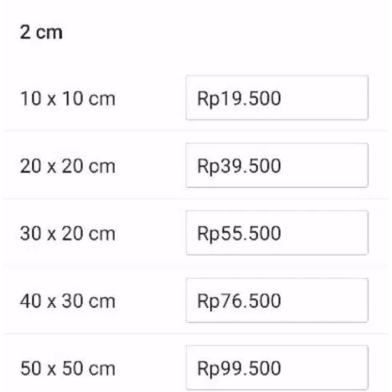Edit the price for the 20 x 20 cm size

coord(276,166)
